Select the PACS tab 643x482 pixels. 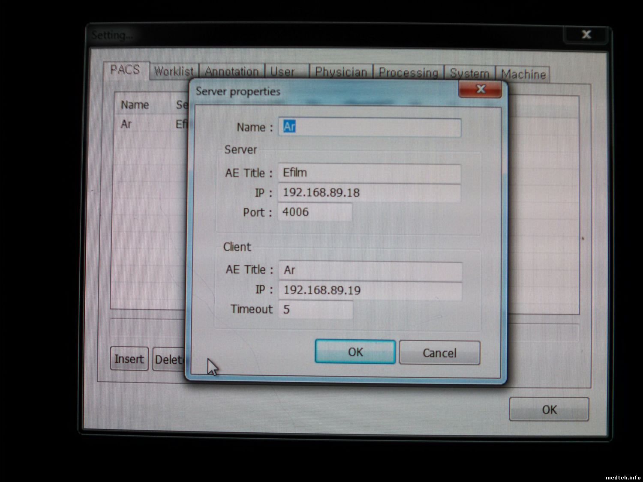[125, 70]
